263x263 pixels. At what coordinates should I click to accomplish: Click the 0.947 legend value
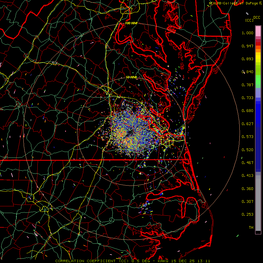tap(248, 46)
